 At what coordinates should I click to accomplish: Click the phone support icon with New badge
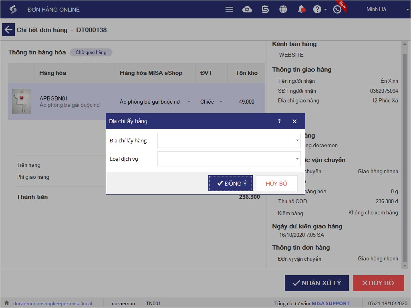[x=337, y=10]
